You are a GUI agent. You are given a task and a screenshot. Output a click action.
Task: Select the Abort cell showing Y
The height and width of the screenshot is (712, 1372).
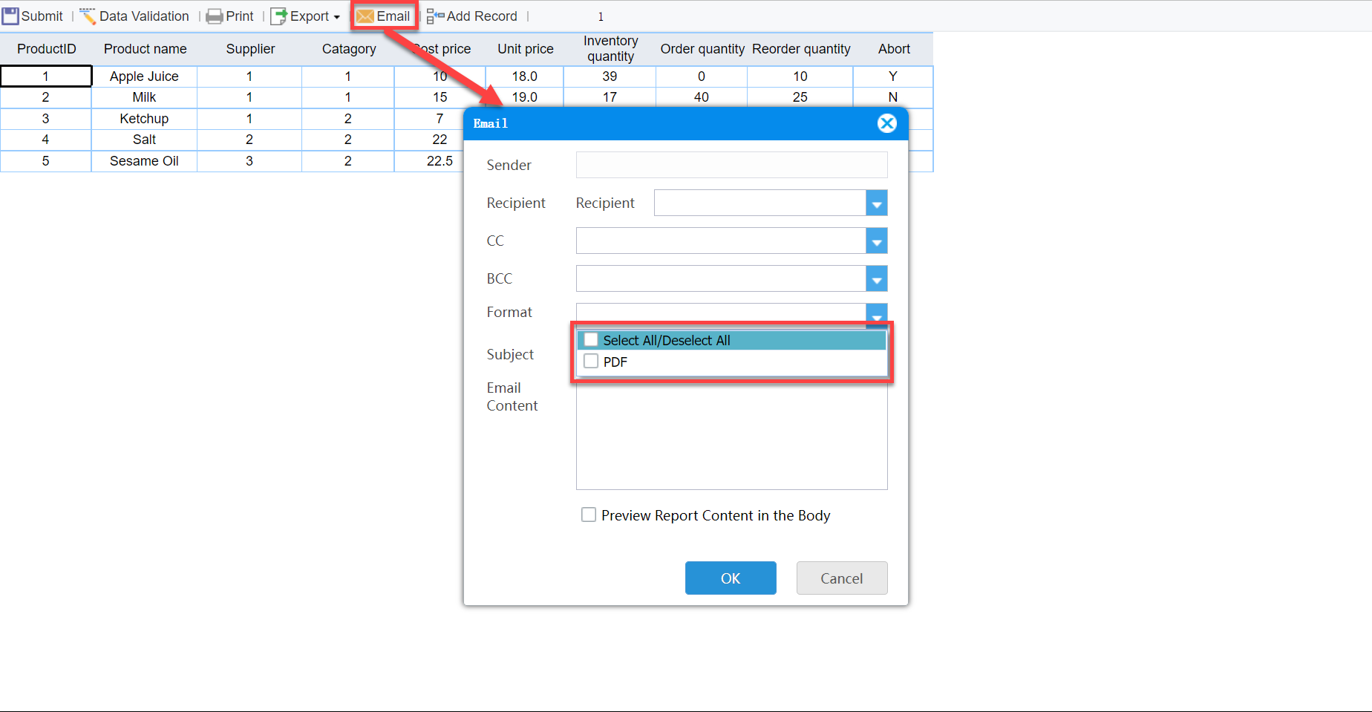click(893, 76)
